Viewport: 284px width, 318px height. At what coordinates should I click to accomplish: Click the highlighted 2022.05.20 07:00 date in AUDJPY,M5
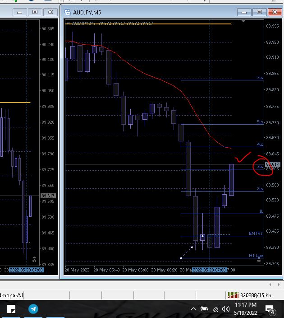click(x=209, y=270)
